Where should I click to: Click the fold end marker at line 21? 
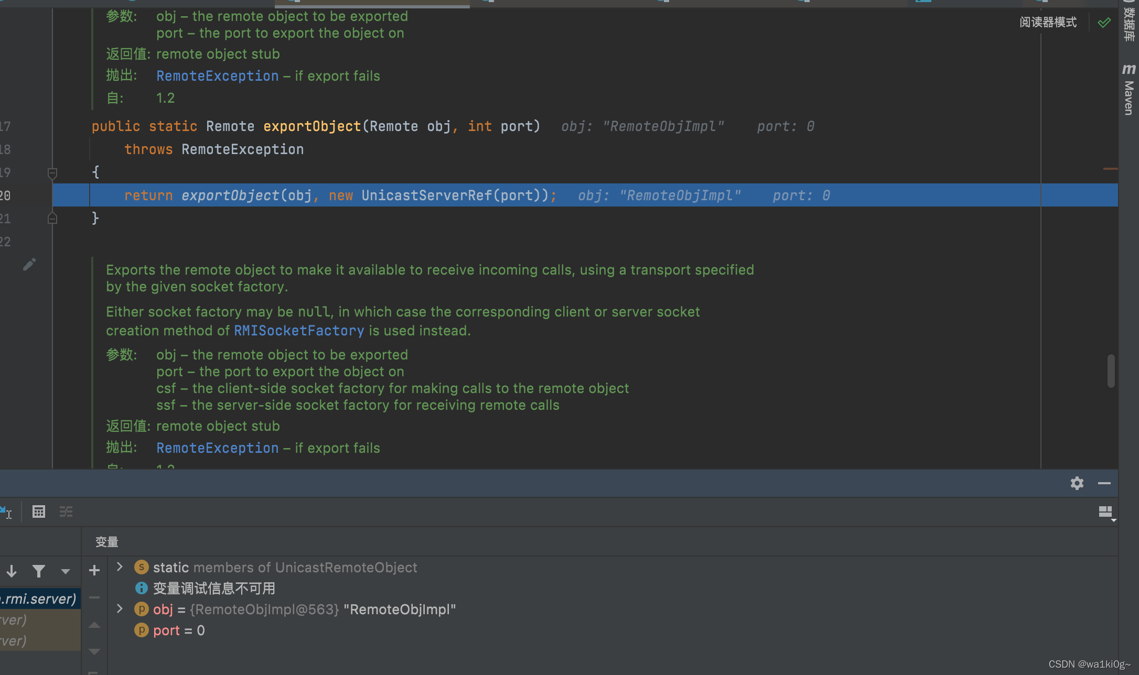[x=52, y=218]
